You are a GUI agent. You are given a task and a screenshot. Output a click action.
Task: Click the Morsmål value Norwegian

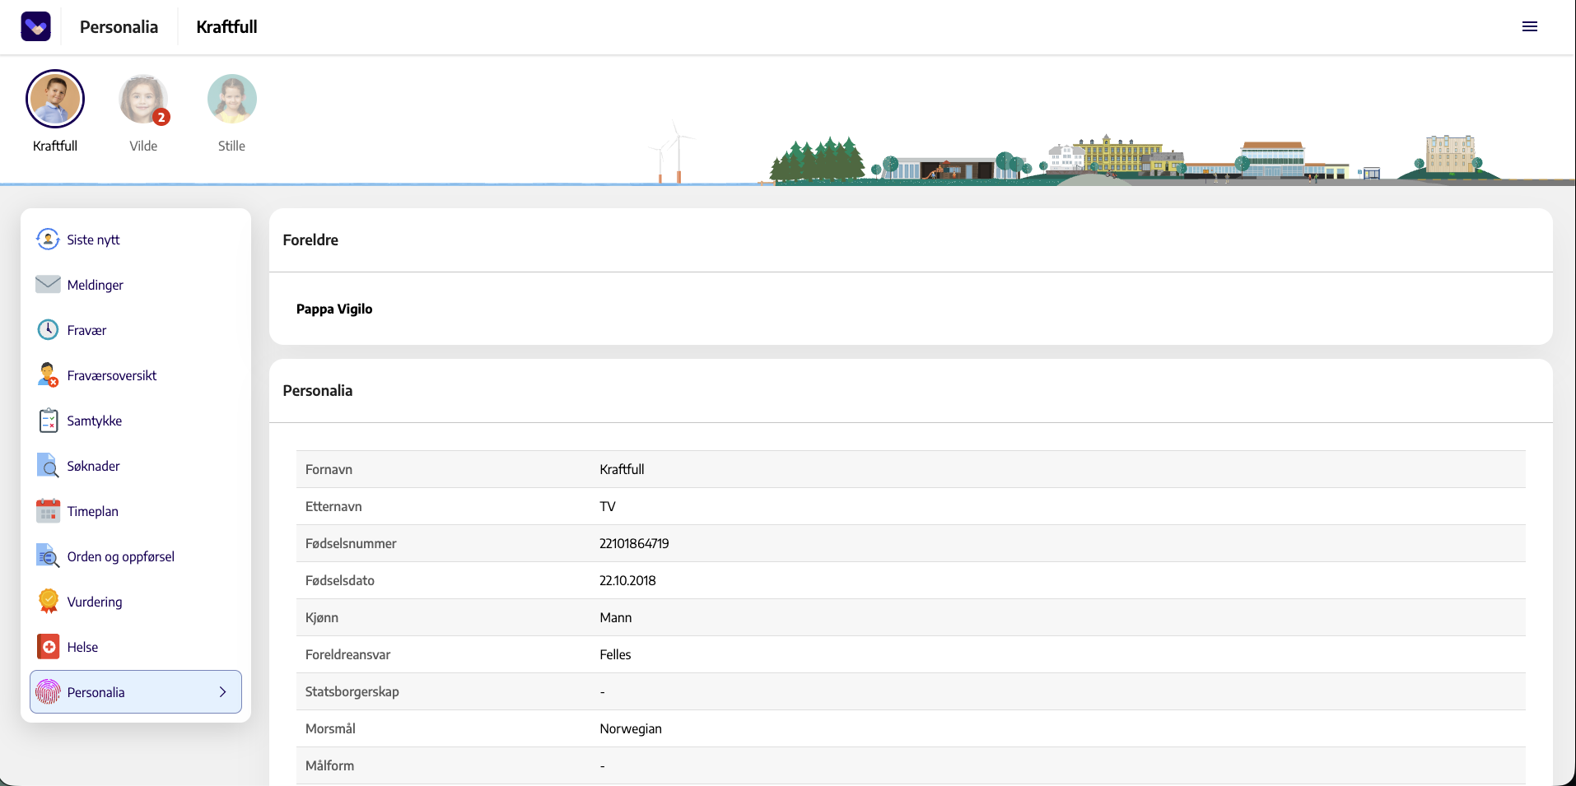631,728
